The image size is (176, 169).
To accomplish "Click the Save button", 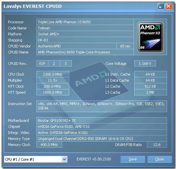I will coord(133,159).
